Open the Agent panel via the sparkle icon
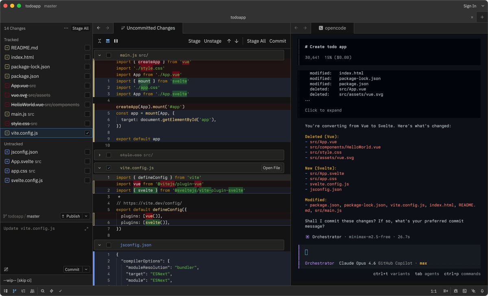 [473, 291]
